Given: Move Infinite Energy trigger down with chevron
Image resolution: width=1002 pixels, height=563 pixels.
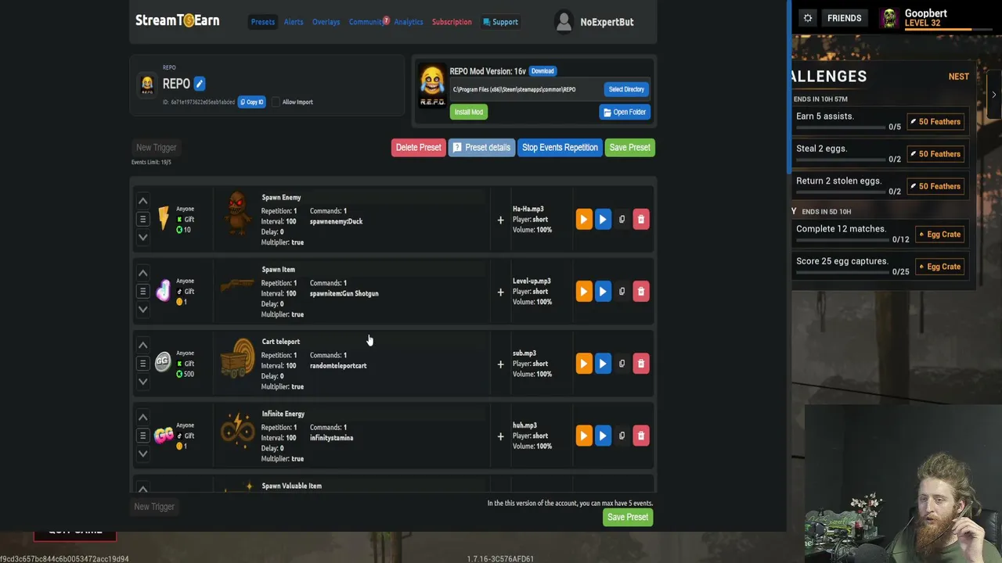Looking at the screenshot, I should coord(142,453).
